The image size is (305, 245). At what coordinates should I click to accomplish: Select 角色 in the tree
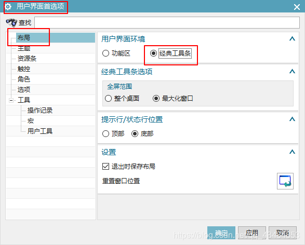click(x=24, y=79)
